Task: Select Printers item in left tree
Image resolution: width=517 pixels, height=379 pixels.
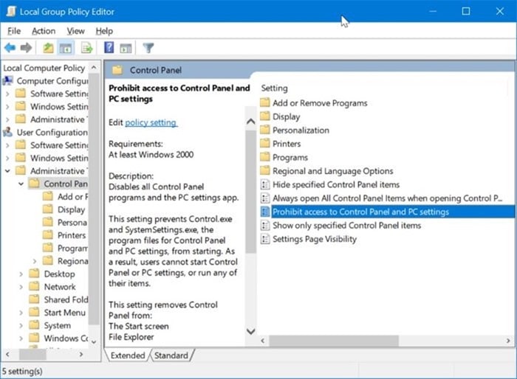Action: pyautogui.click(x=72, y=235)
